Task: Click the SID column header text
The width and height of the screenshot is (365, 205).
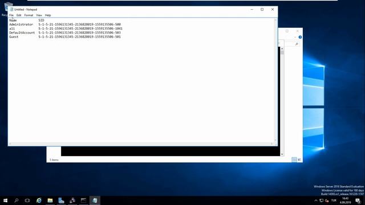Action: [x=41, y=20]
